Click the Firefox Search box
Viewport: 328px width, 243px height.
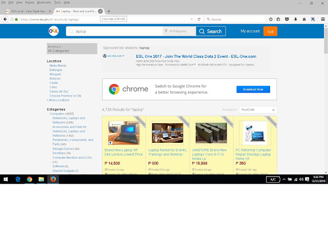[x=235, y=19]
